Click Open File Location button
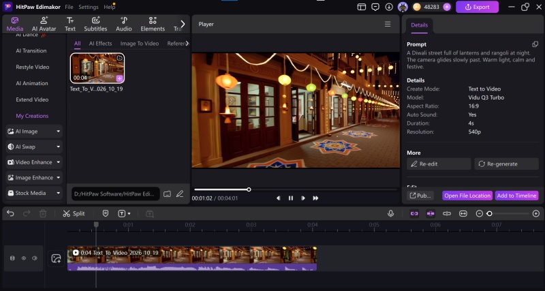545x291 pixels. click(x=467, y=196)
